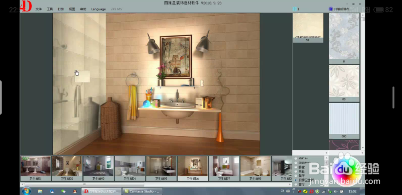Select the cream leaf wallpaper labeled 00
The width and height of the screenshot is (402, 195).
[x=344, y=83]
